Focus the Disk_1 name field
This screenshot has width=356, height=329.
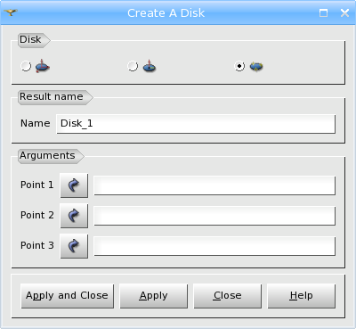[196, 124]
